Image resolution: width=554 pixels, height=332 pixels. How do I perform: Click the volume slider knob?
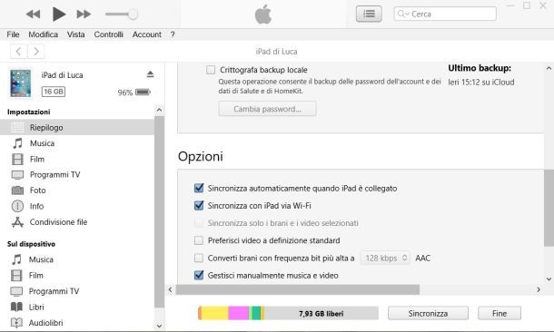click(133, 15)
